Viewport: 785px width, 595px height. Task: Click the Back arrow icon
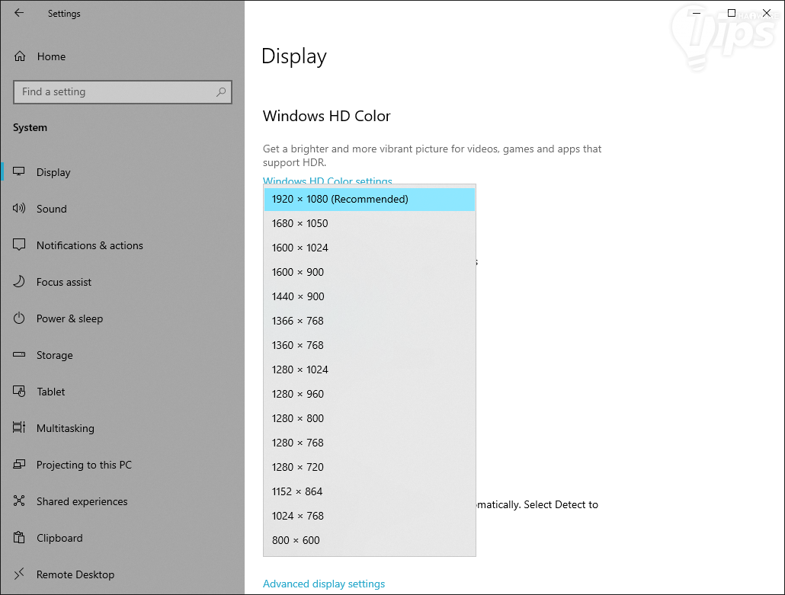(19, 13)
